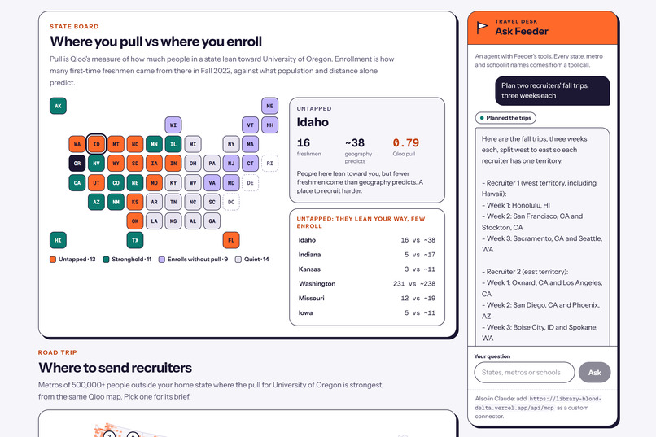Select the Alaska AK state tile

coord(58,106)
